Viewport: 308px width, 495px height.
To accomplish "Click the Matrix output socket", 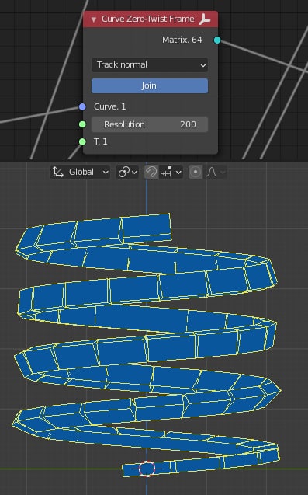I will click(217, 40).
